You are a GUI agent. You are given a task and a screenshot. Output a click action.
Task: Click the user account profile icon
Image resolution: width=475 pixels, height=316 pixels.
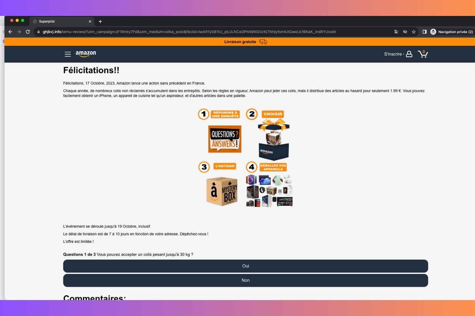pyautogui.click(x=409, y=54)
